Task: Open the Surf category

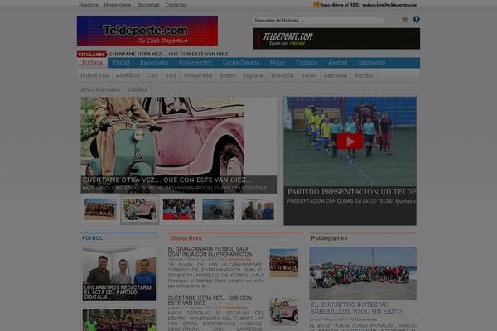Action: point(171,75)
